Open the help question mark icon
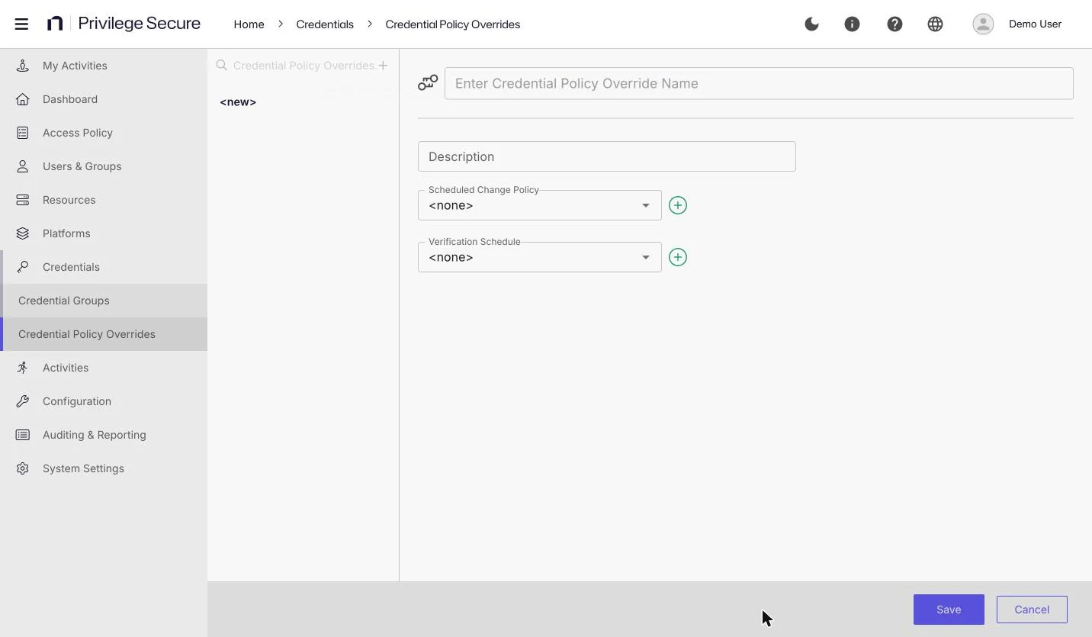Image resolution: width=1092 pixels, height=637 pixels. pyautogui.click(x=894, y=24)
